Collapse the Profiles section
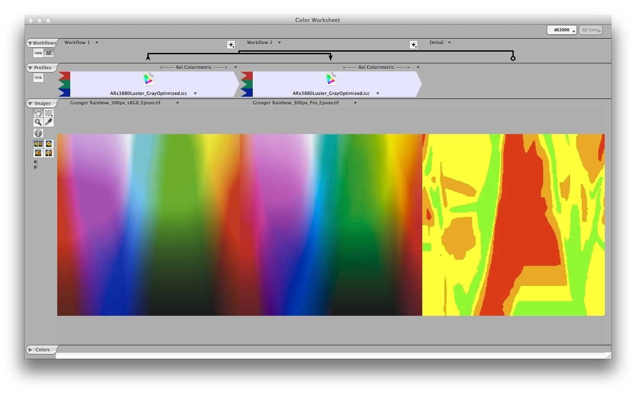The height and width of the screenshot is (393, 636). click(30, 68)
